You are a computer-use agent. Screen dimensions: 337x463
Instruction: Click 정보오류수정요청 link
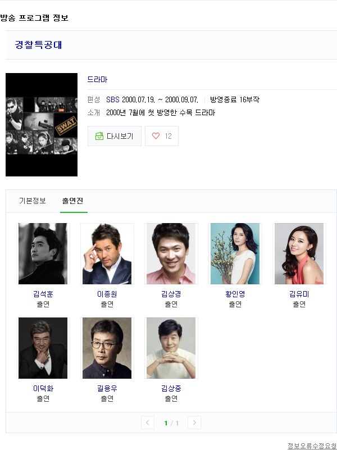pyautogui.click(x=312, y=446)
